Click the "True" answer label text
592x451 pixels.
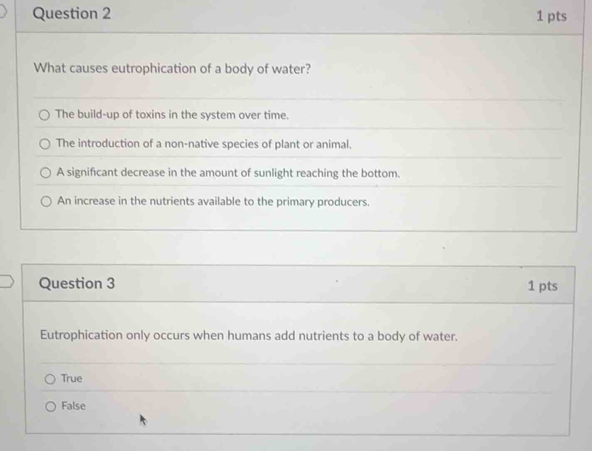[x=72, y=379]
